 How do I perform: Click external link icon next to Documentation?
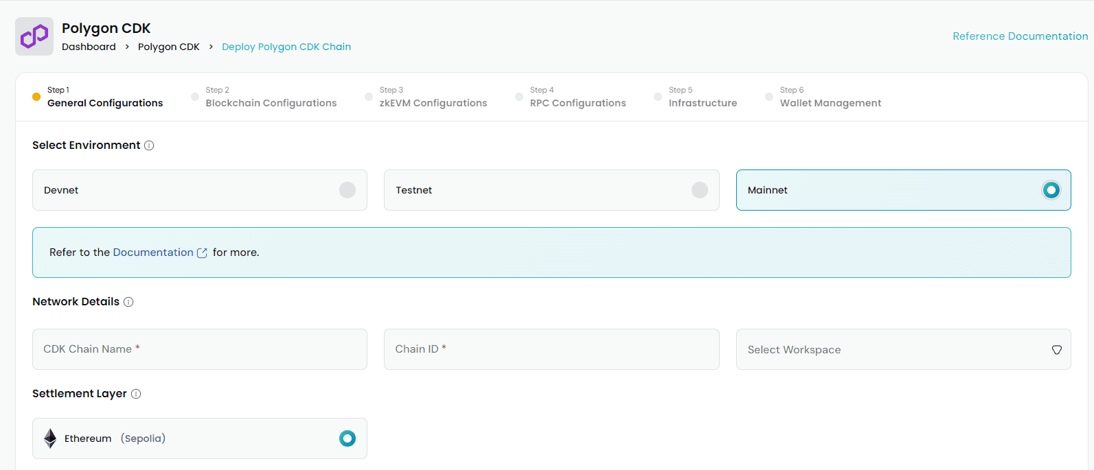tap(202, 252)
